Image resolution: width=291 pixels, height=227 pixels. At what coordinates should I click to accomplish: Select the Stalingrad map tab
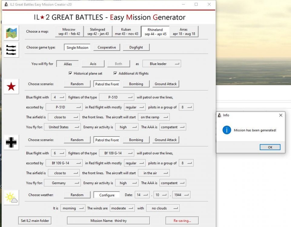98,32
